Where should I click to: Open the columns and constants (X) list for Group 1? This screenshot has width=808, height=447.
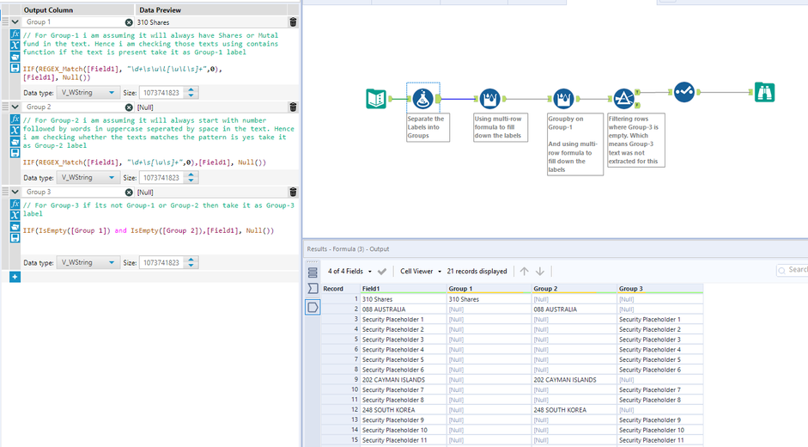tap(15, 46)
